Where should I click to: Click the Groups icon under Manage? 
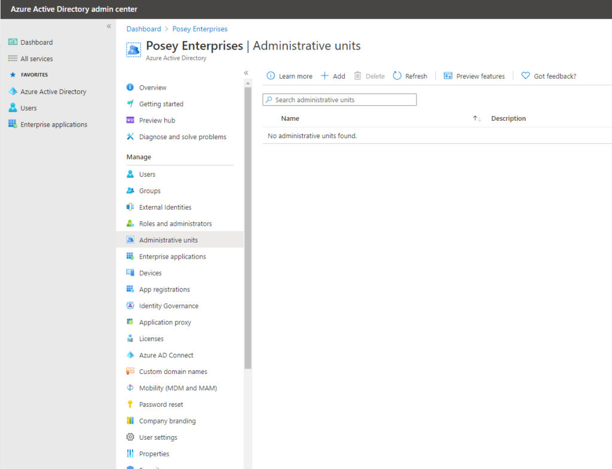click(x=130, y=191)
